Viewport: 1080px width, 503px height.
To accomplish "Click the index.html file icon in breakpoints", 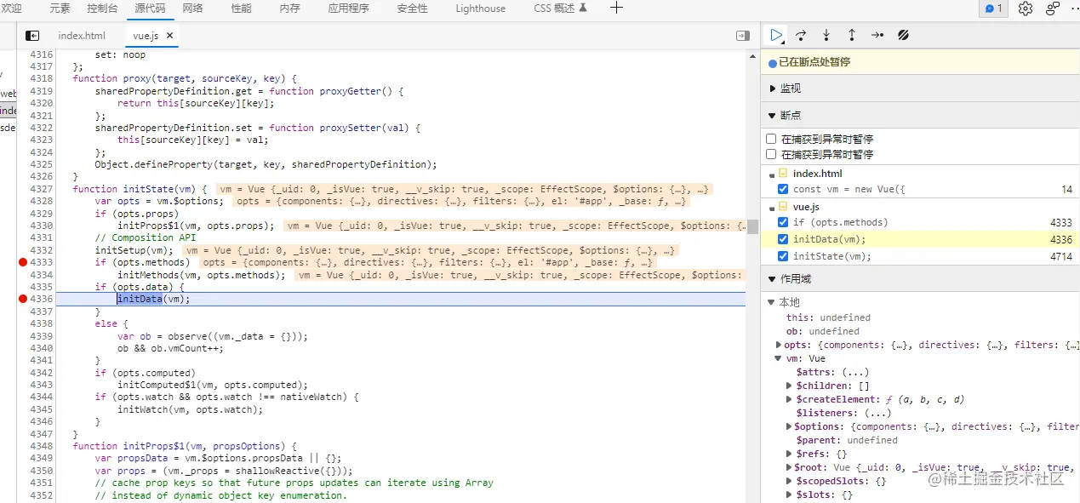I will tap(783, 174).
